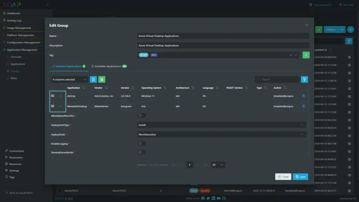Open Connections in the sidebar
Image resolution: width=359 pixels, height=202 pixels.
(16, 151)
